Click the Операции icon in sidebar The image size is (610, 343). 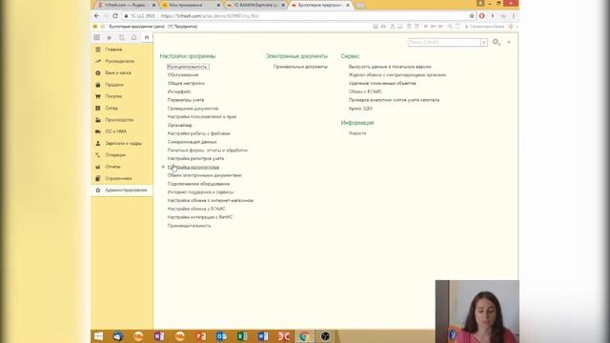[x=98, y=154]
